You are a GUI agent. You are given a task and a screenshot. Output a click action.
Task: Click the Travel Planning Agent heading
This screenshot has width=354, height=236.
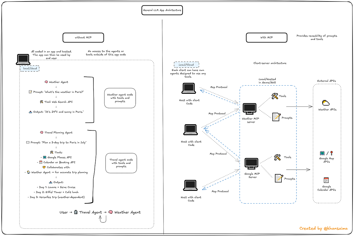pos(58,132)
